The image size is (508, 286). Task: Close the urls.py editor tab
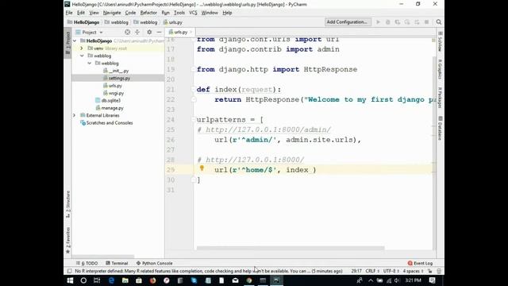[190, 32]
